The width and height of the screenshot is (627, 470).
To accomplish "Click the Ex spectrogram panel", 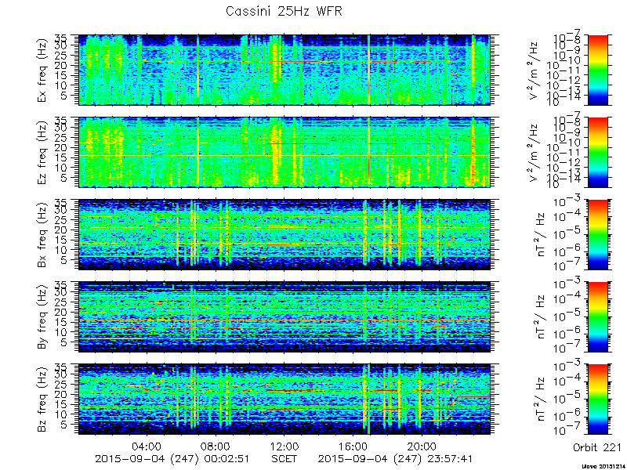I will click(284, 70).
